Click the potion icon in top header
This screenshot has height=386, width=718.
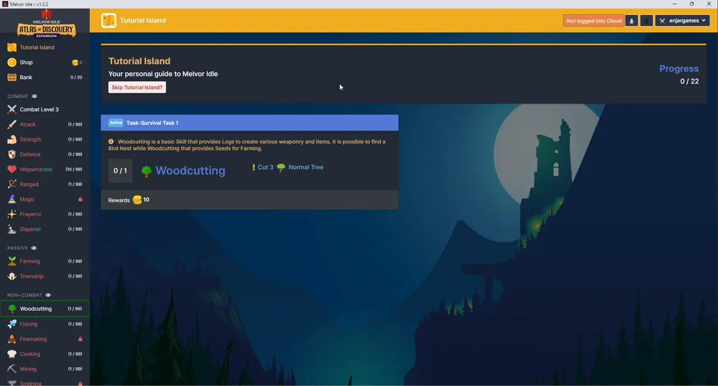[x=632, y=21]
